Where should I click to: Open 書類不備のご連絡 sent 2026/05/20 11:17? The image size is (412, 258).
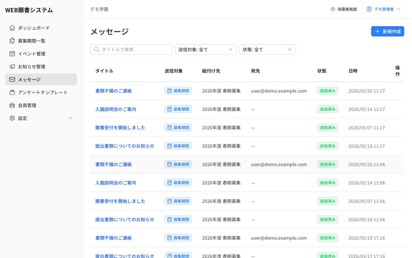pyautogui.click(x=113, y=91)
